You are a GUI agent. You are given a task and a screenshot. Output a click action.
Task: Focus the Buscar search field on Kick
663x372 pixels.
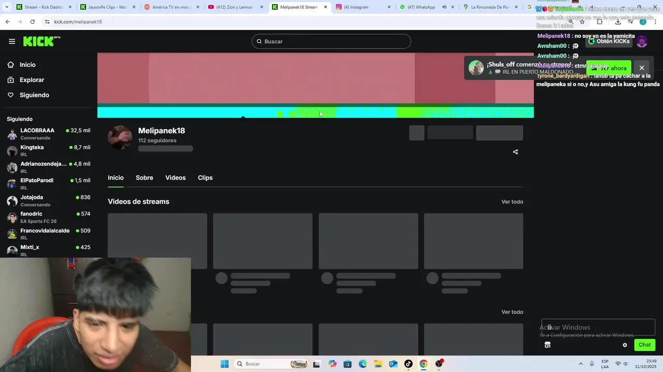pos(331,41)
